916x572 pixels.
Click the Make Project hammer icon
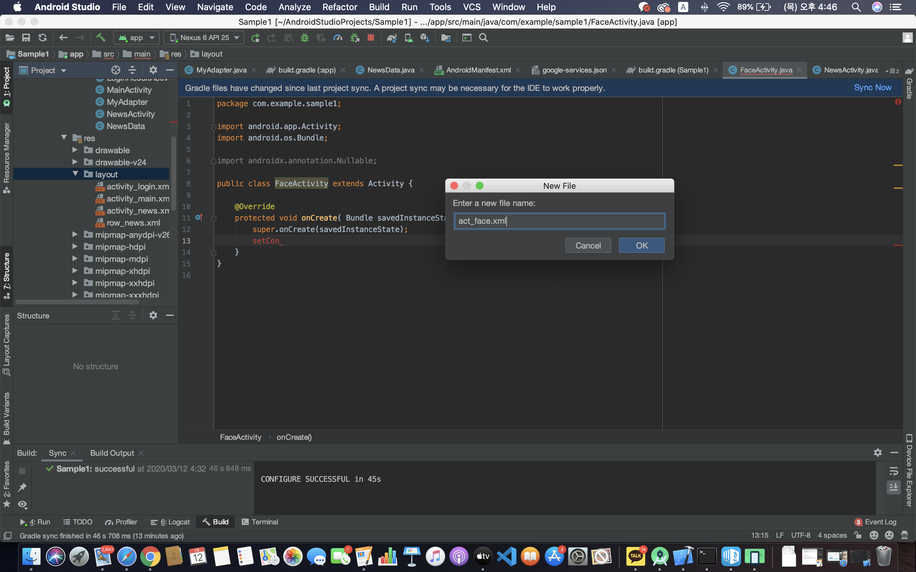pos(101,37)
